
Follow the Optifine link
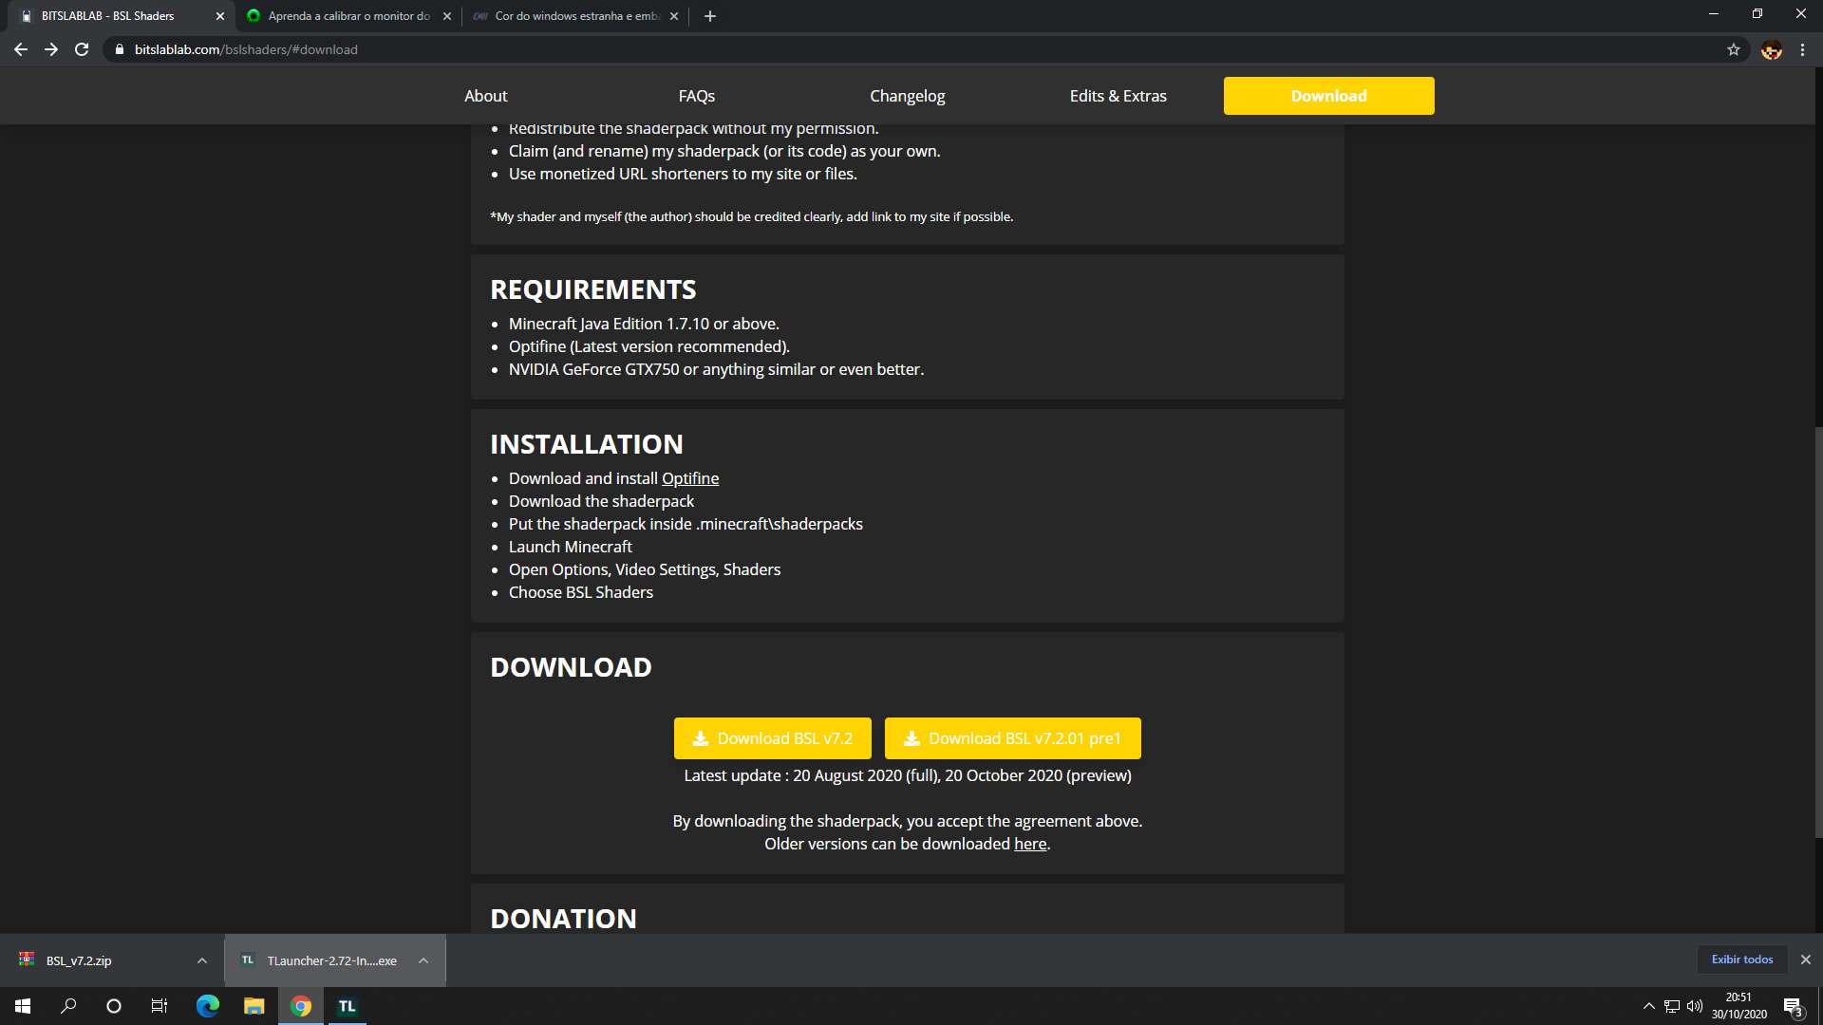(x=690, y=478)
